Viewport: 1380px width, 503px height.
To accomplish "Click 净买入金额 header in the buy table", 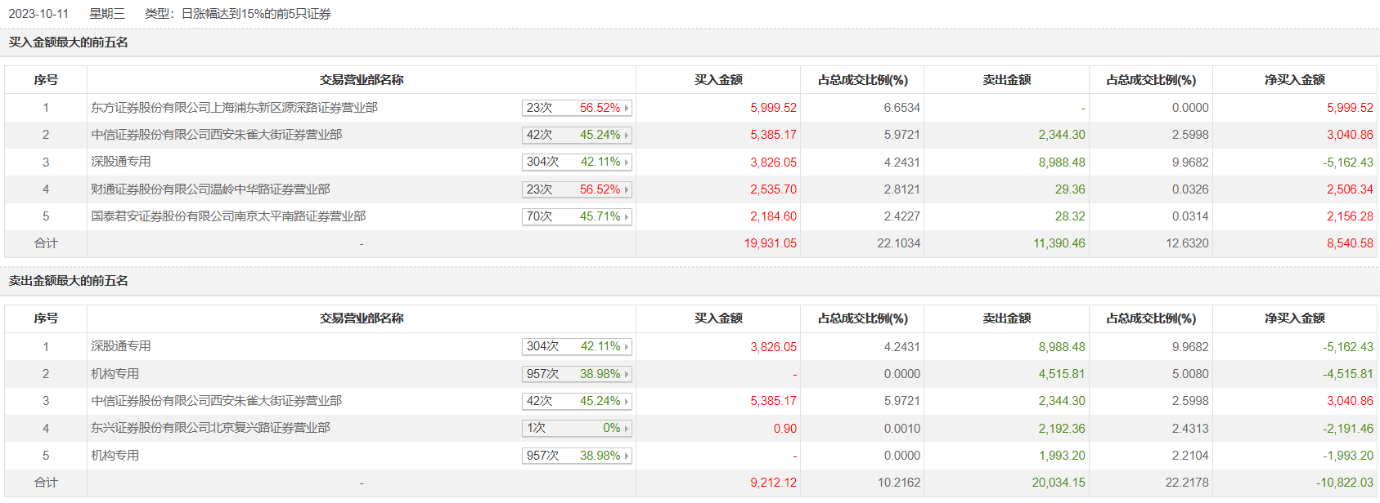I will coord(1294,80).
